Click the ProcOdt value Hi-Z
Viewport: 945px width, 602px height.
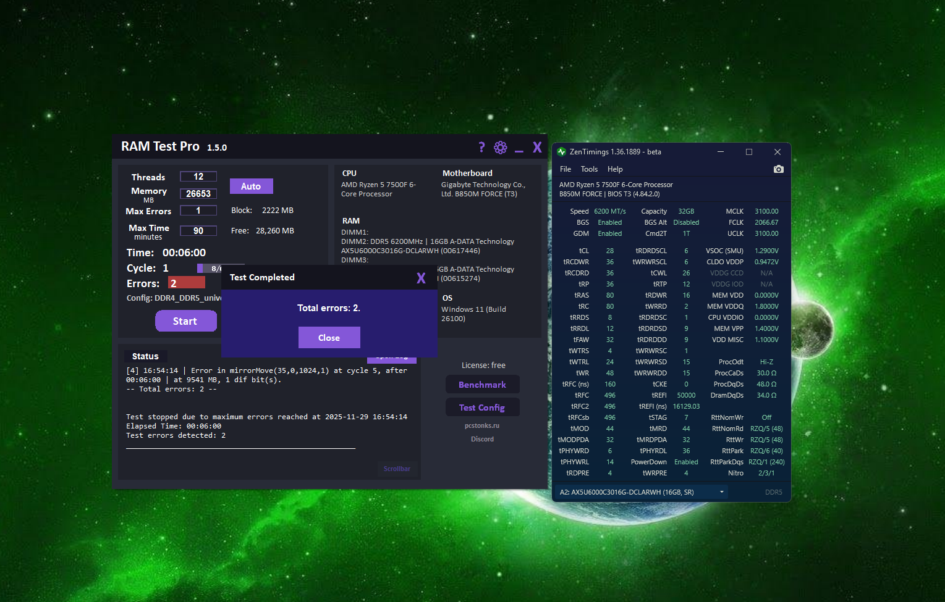(766, 362)
